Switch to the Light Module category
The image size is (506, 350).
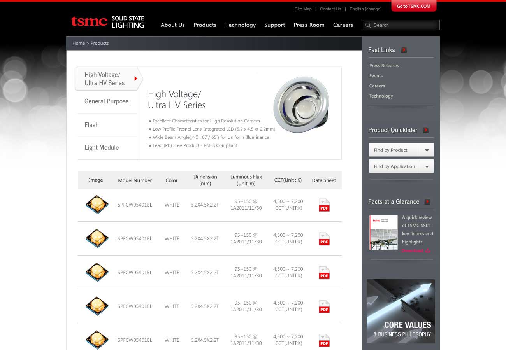point(102,148)
